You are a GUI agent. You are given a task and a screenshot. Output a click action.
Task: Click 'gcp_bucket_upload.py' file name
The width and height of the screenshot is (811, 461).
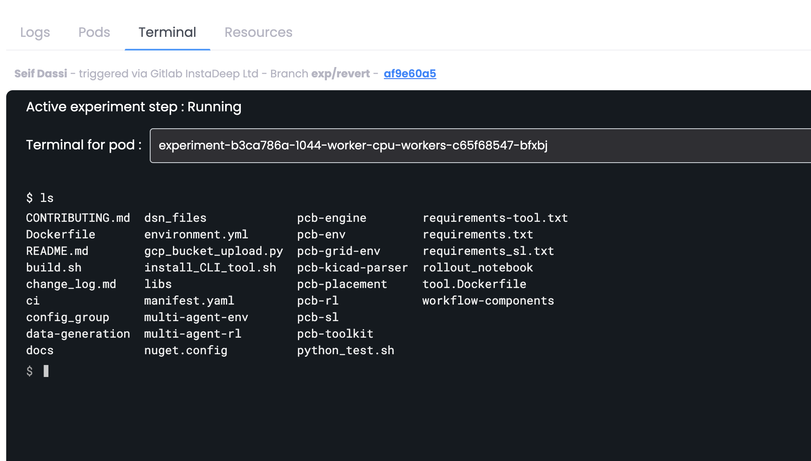[x=214, y=251]
